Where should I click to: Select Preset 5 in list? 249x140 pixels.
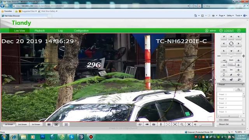tap(230, 112)
